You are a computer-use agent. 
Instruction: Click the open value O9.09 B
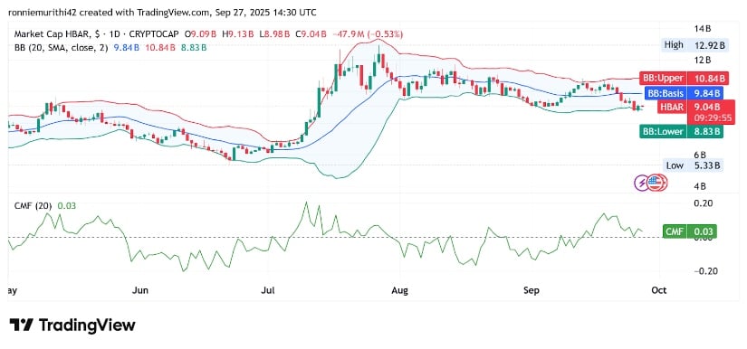[x=200, y=34]
